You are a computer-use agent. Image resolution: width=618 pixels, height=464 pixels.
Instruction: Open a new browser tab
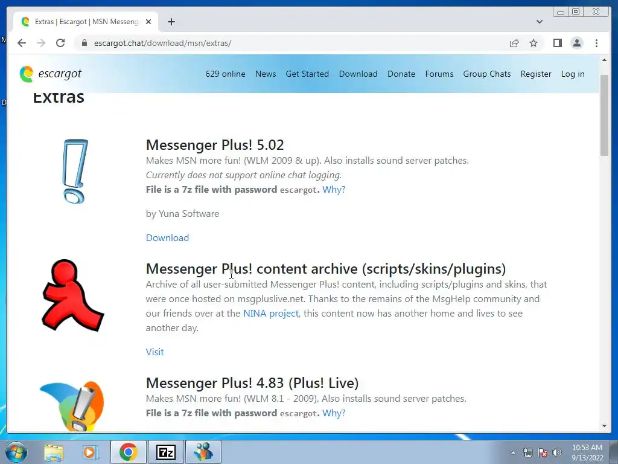pos(171,22)
